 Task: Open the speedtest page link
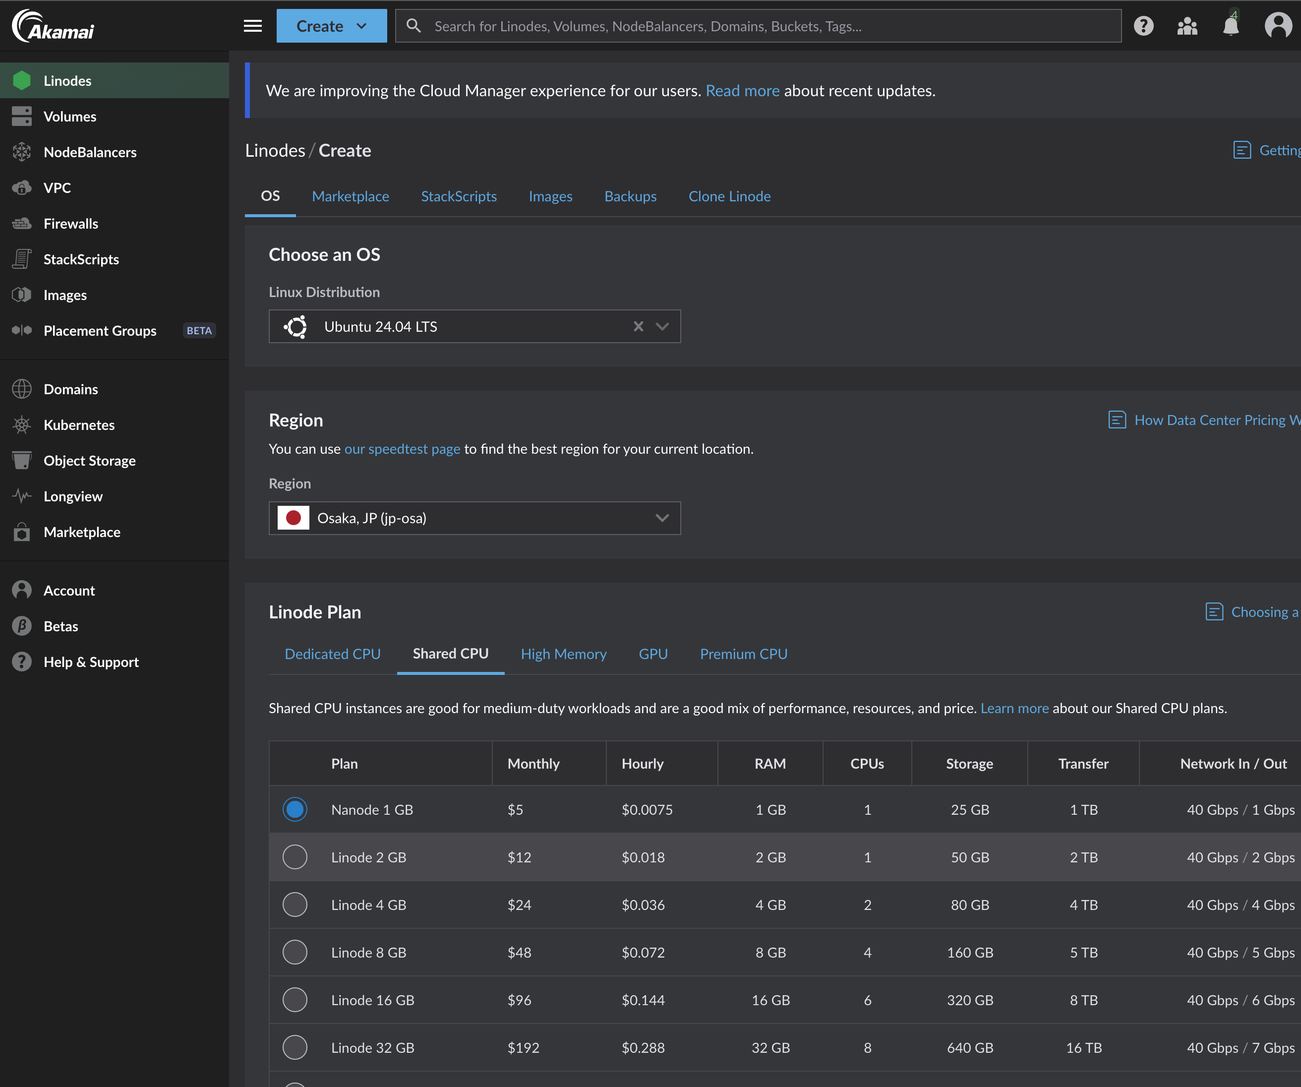402,449
